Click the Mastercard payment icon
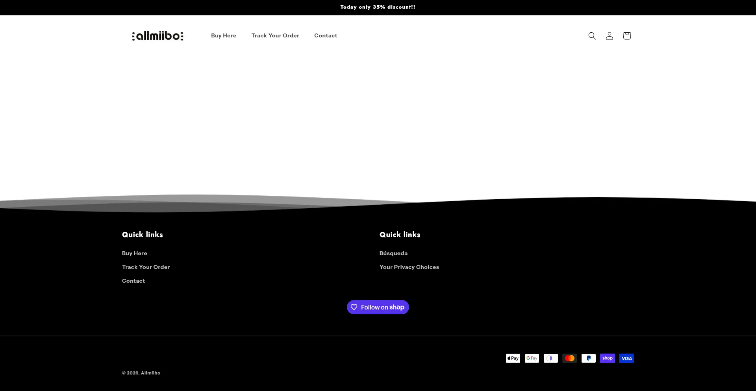Image resolution: width=756 pixels, height=391 pixels. [x=569, y=358]
